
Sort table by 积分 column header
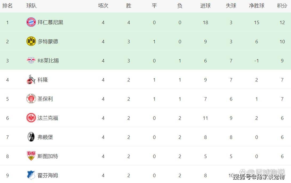(x=282, y=6)
